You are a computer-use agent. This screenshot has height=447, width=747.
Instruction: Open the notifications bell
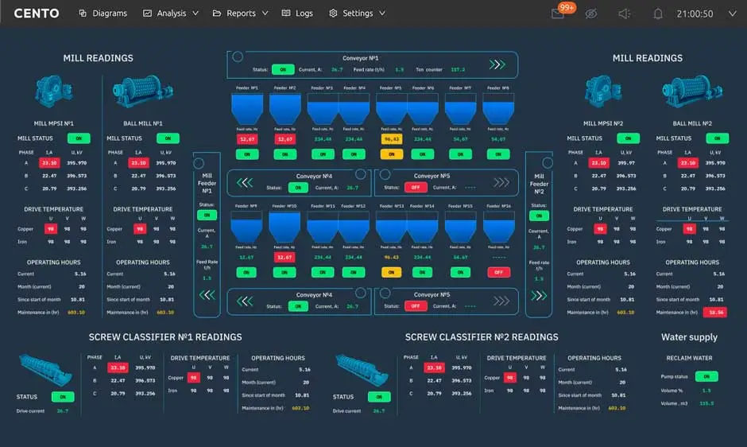[x=658, y=14]
